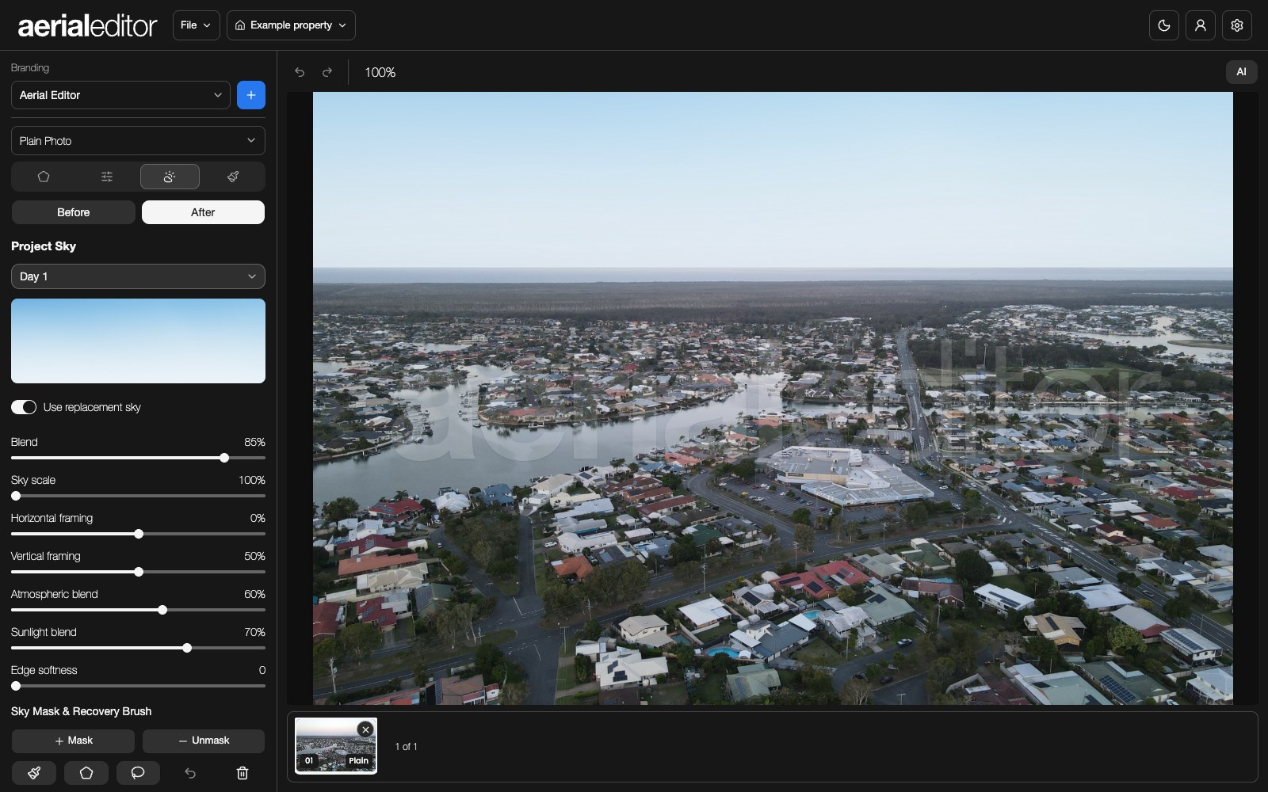Click the aerialeditor logo
The height and width of the screenshot is (792, 1268).
[x=87, y=25]
